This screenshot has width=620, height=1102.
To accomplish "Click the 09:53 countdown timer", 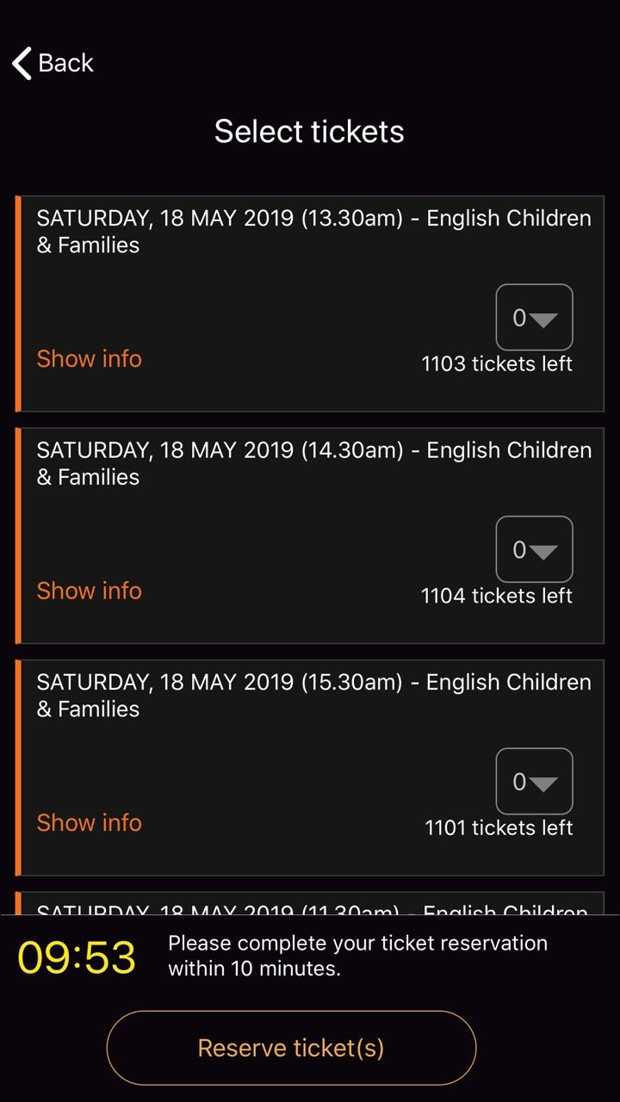I will (x=77, y=957).
